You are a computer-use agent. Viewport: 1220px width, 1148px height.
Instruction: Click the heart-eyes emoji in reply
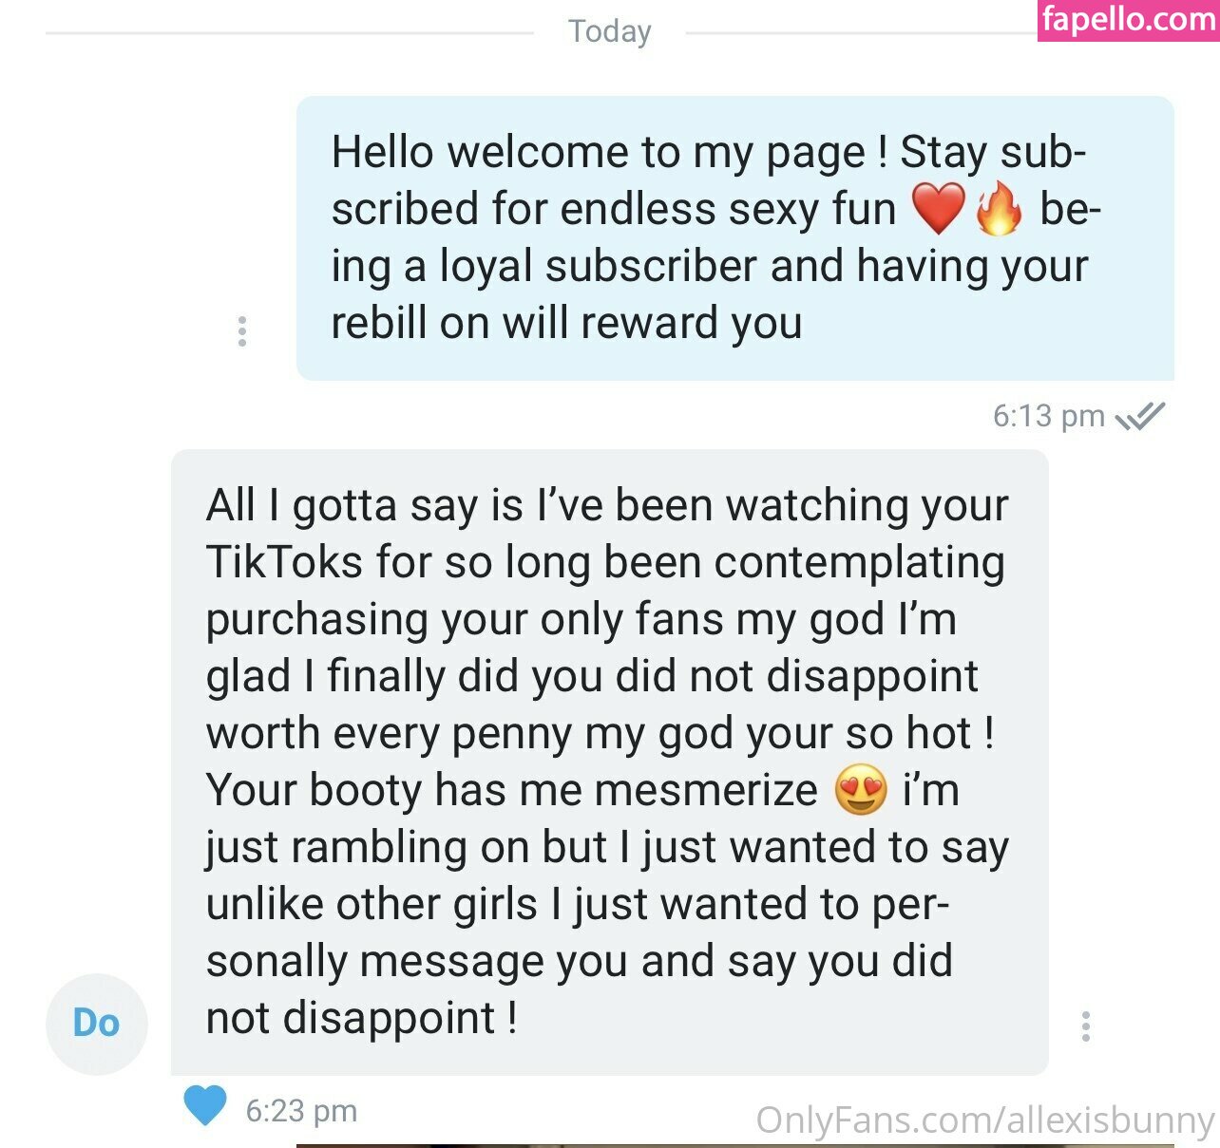(x=861, y=790)
